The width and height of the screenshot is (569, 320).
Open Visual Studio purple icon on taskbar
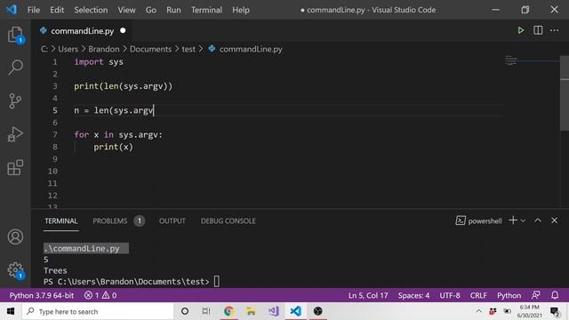click(x=273, y=311)
